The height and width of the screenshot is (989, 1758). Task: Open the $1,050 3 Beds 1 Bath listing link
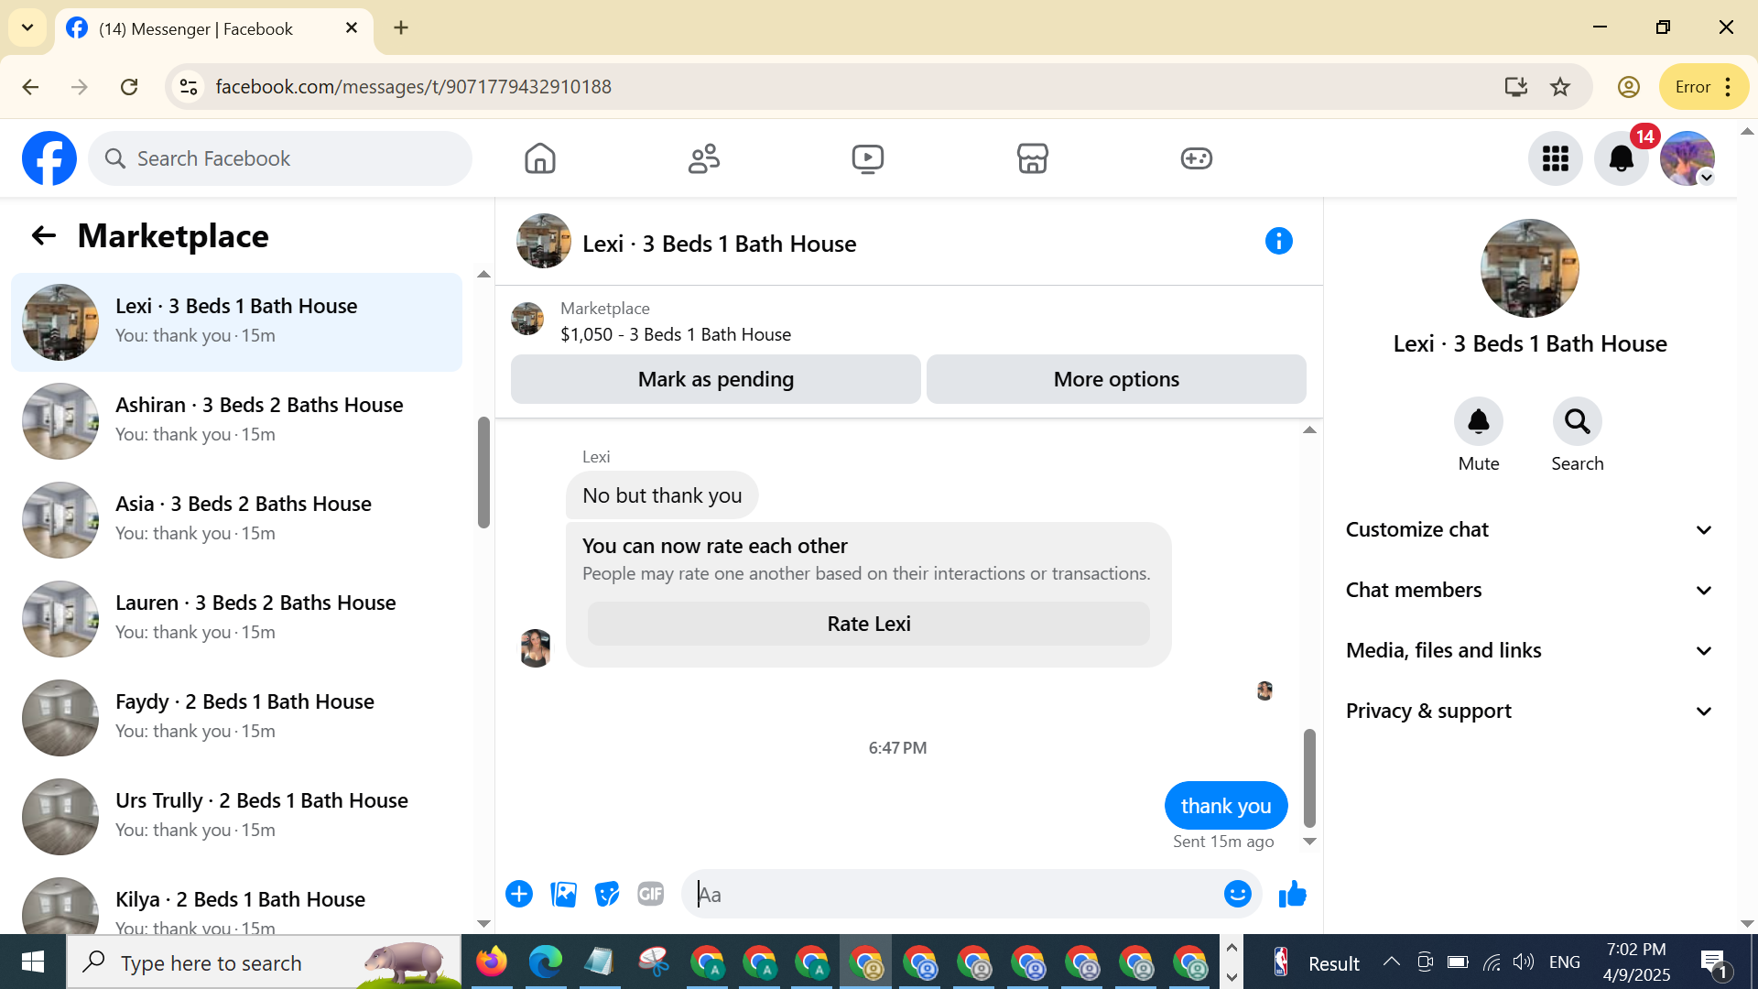(x=676, y=334)
